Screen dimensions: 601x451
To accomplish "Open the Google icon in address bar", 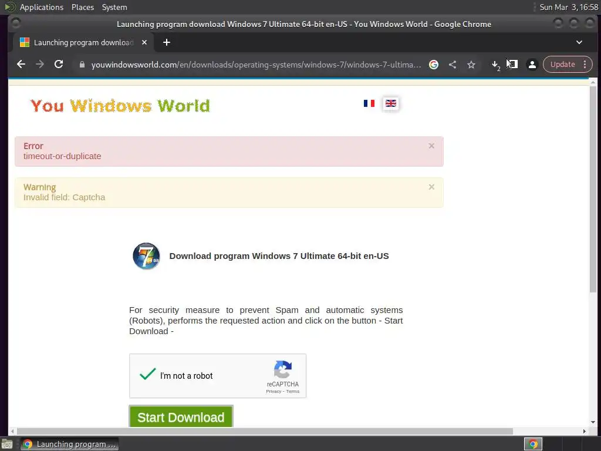I will [434, 65].
